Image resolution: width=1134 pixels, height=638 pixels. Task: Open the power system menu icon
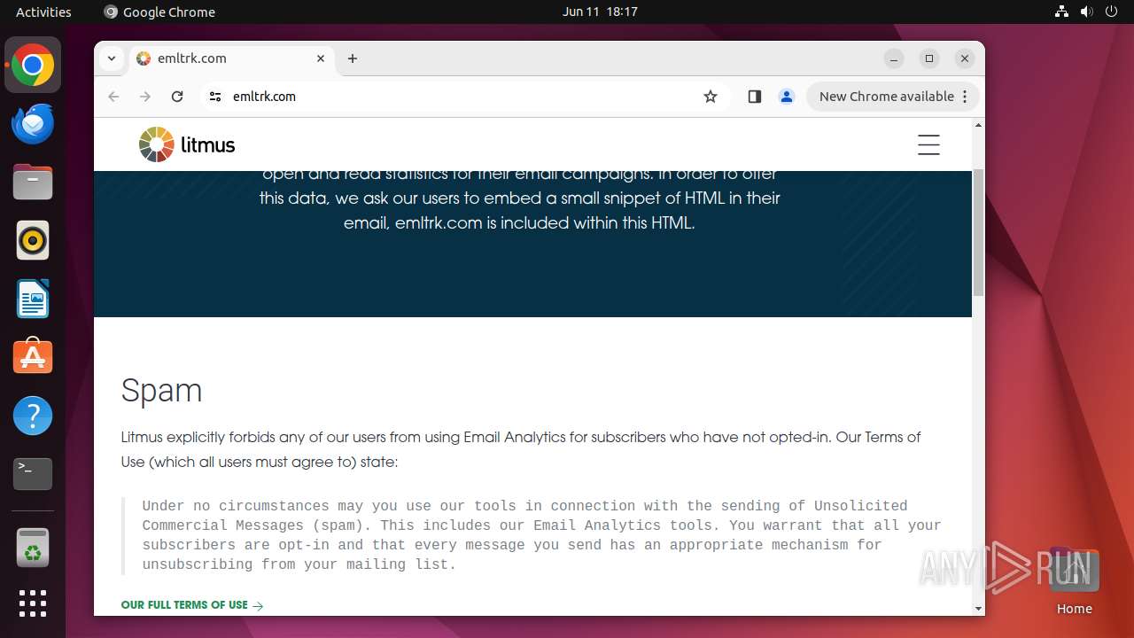1111,12
